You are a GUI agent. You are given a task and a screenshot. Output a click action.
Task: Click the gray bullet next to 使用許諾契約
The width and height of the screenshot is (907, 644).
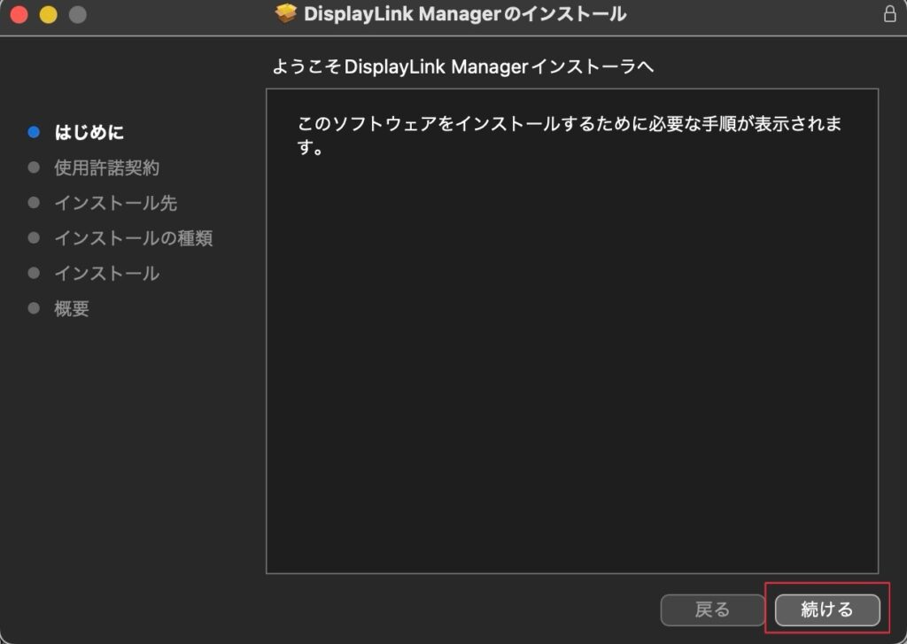(35, 167)
